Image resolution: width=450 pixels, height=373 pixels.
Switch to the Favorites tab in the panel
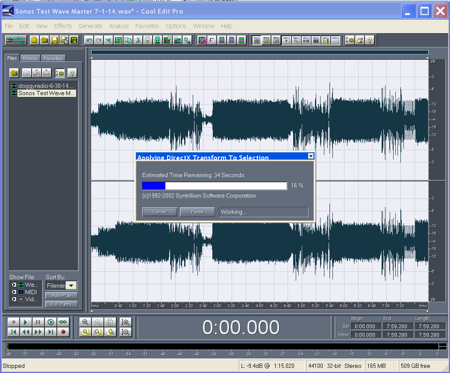tap(53, 58)
